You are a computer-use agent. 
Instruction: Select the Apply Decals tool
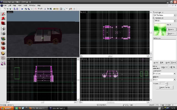coord(3,48)
